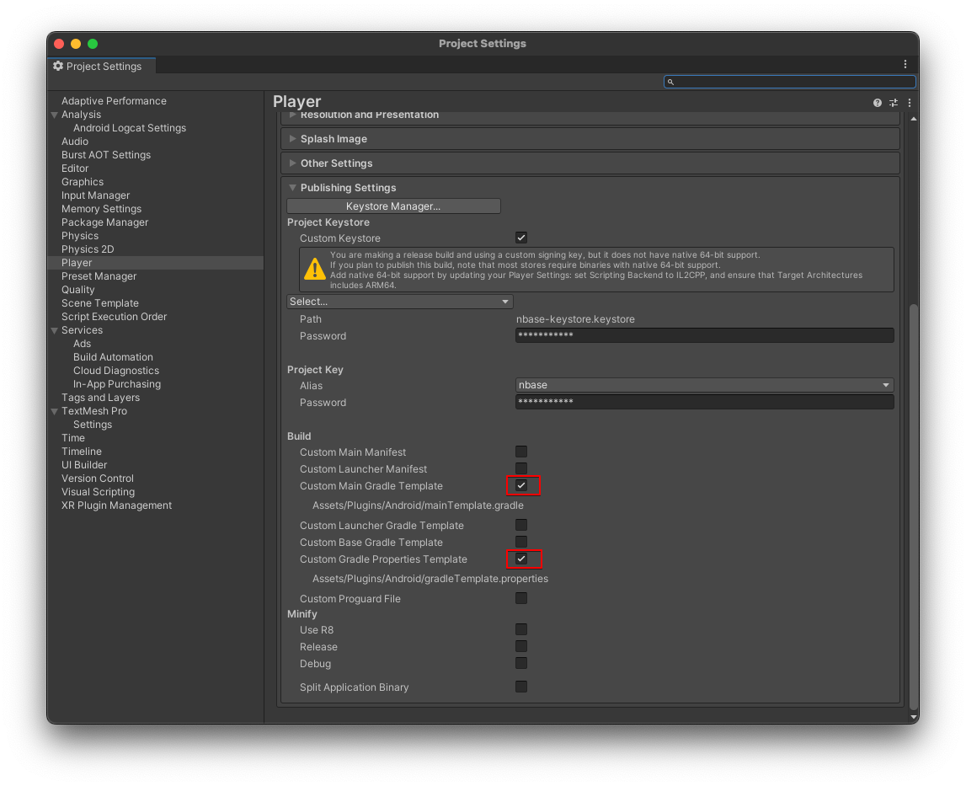This screenshot has width=966, height=786.
Task: Check the Debug minify checkbox
Action: 521,663
